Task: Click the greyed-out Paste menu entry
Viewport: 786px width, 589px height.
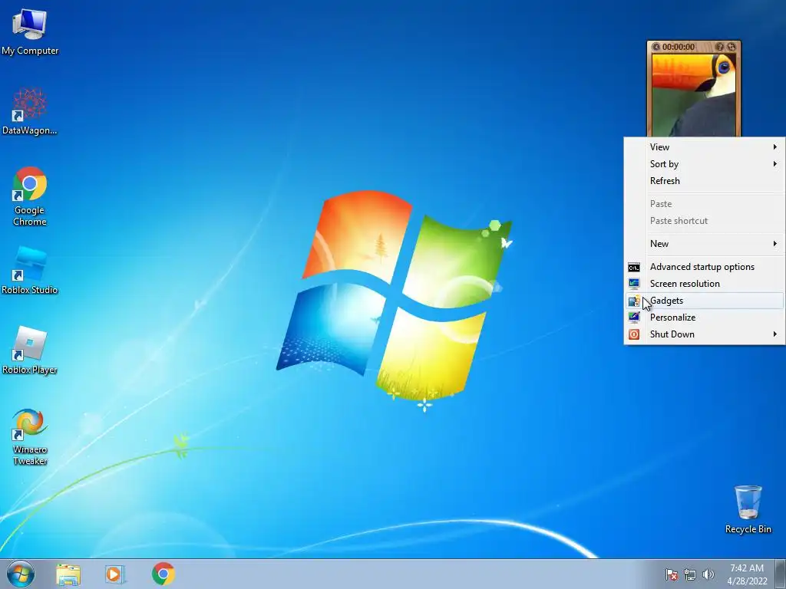Action: [x=705, y=204]
